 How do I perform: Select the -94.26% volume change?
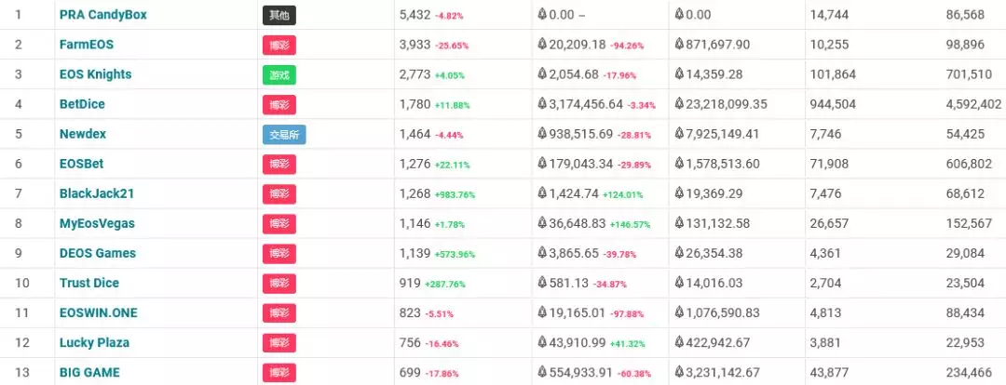click(627, 46)
